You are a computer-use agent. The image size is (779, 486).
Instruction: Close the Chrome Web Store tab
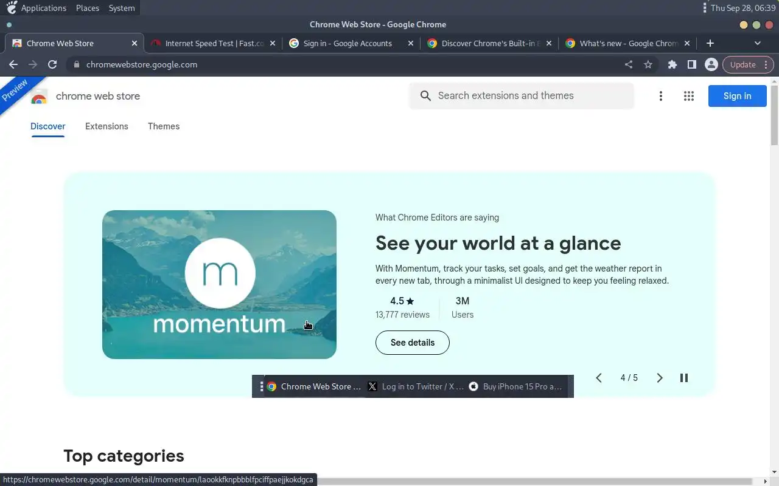(x=134, y=43)
